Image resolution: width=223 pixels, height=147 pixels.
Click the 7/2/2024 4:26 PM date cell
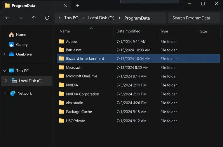click(x=132, y=103)
